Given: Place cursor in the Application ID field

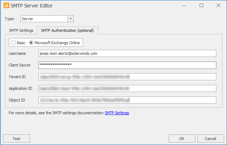Looking at the screenshot, I should pyautogui.click(x=127, y=88).
